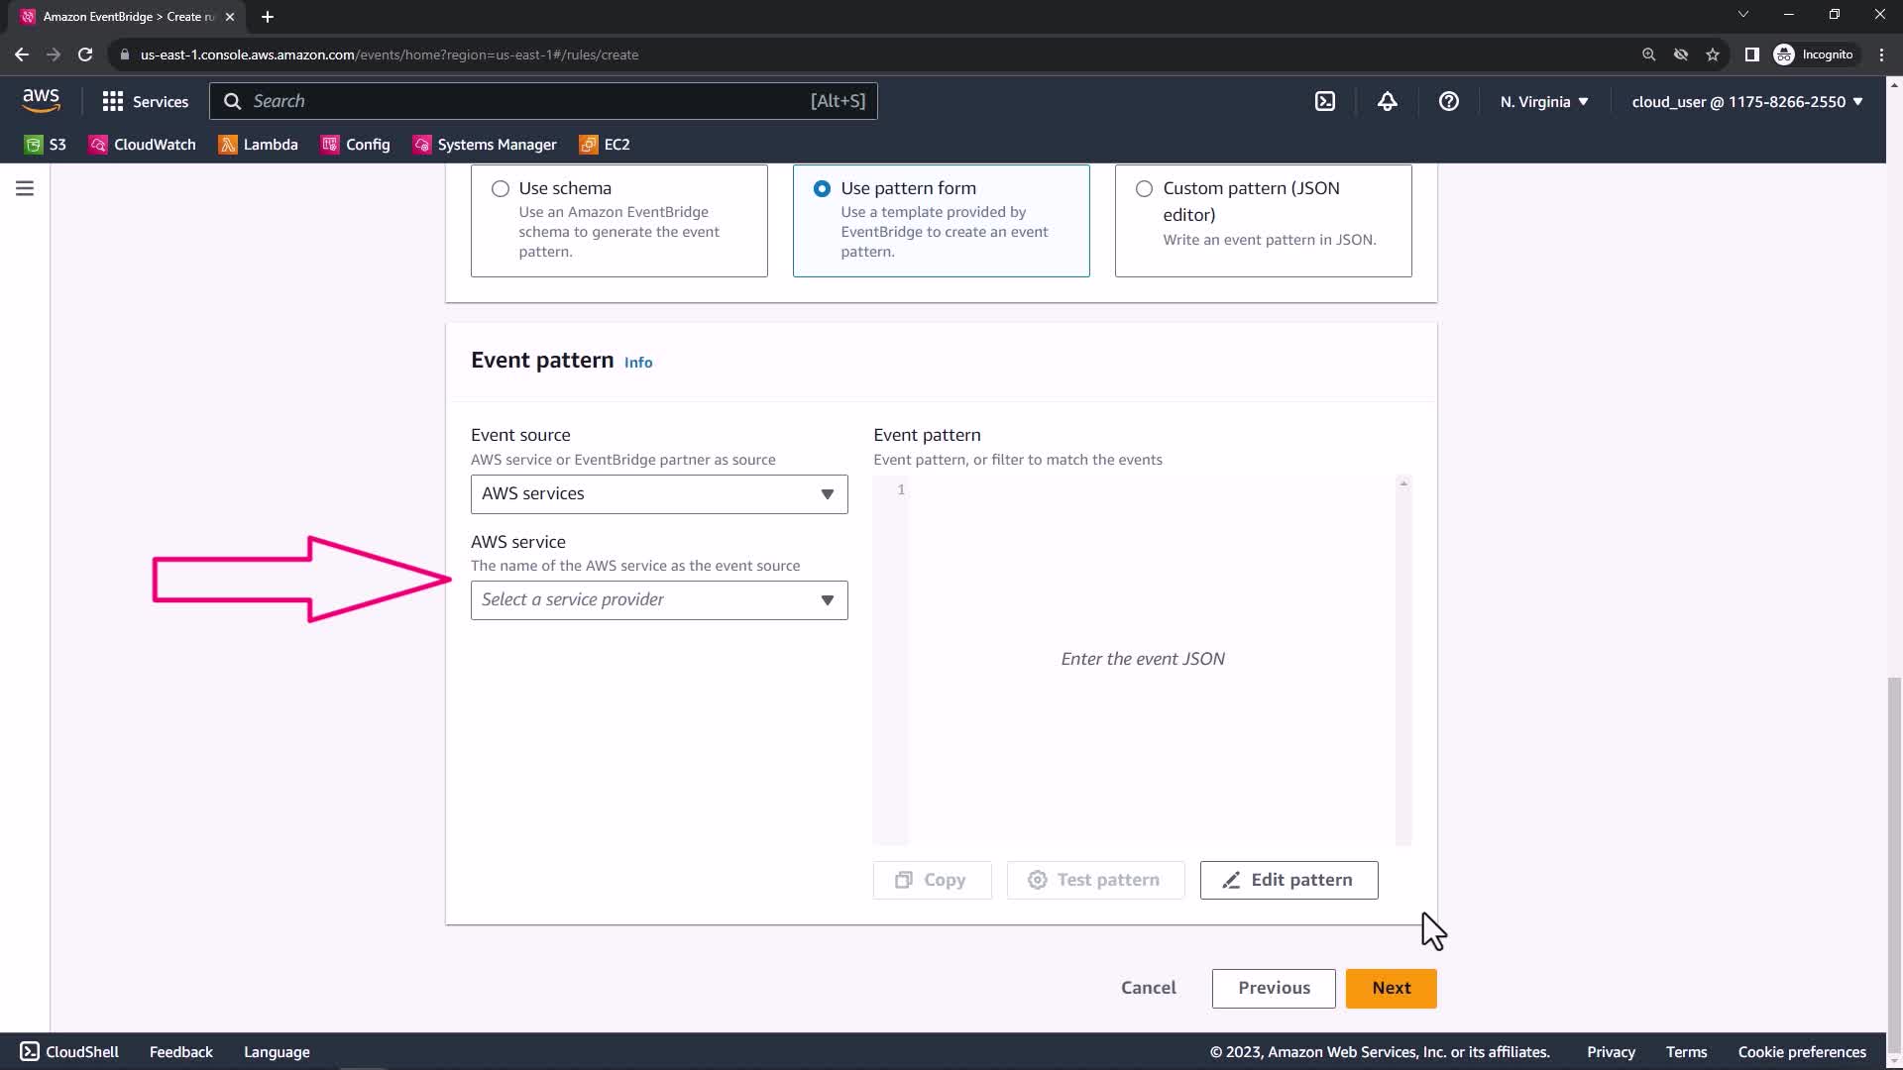Select the Use schema radio option

point(501,188)
